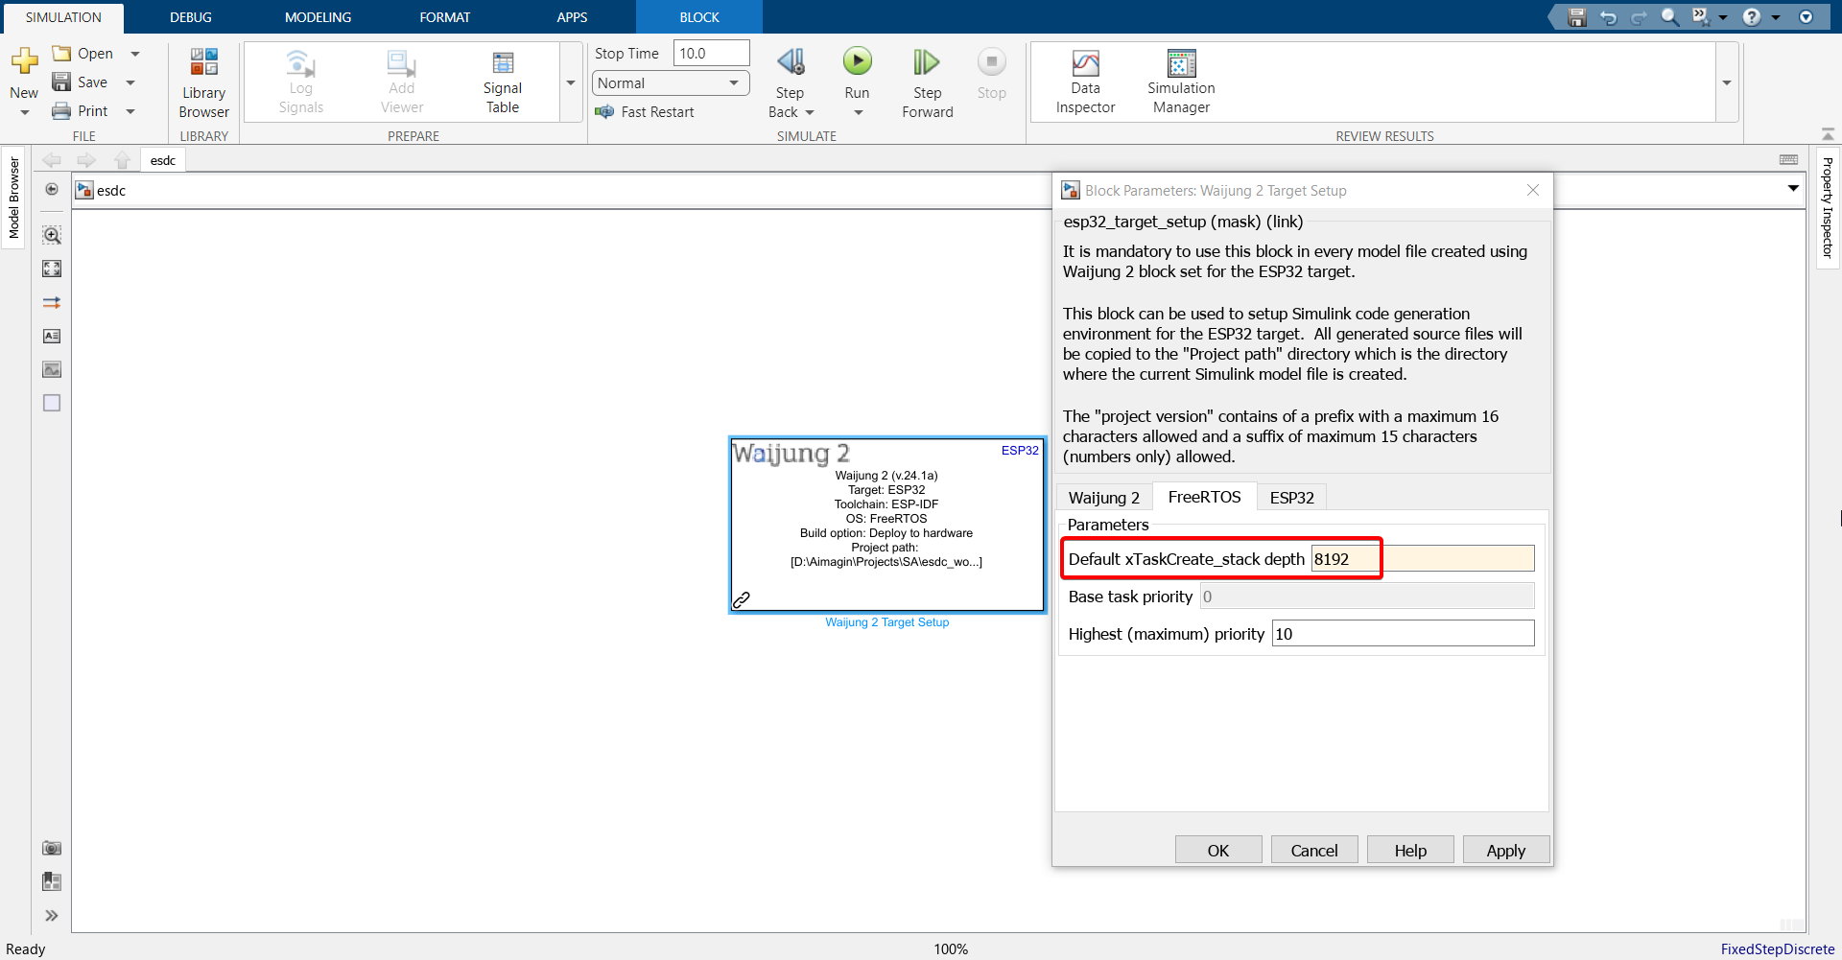Open the Property Inspector side panel
The width and height of the screenshot is (1842, 960).
tap(1828, 208)
